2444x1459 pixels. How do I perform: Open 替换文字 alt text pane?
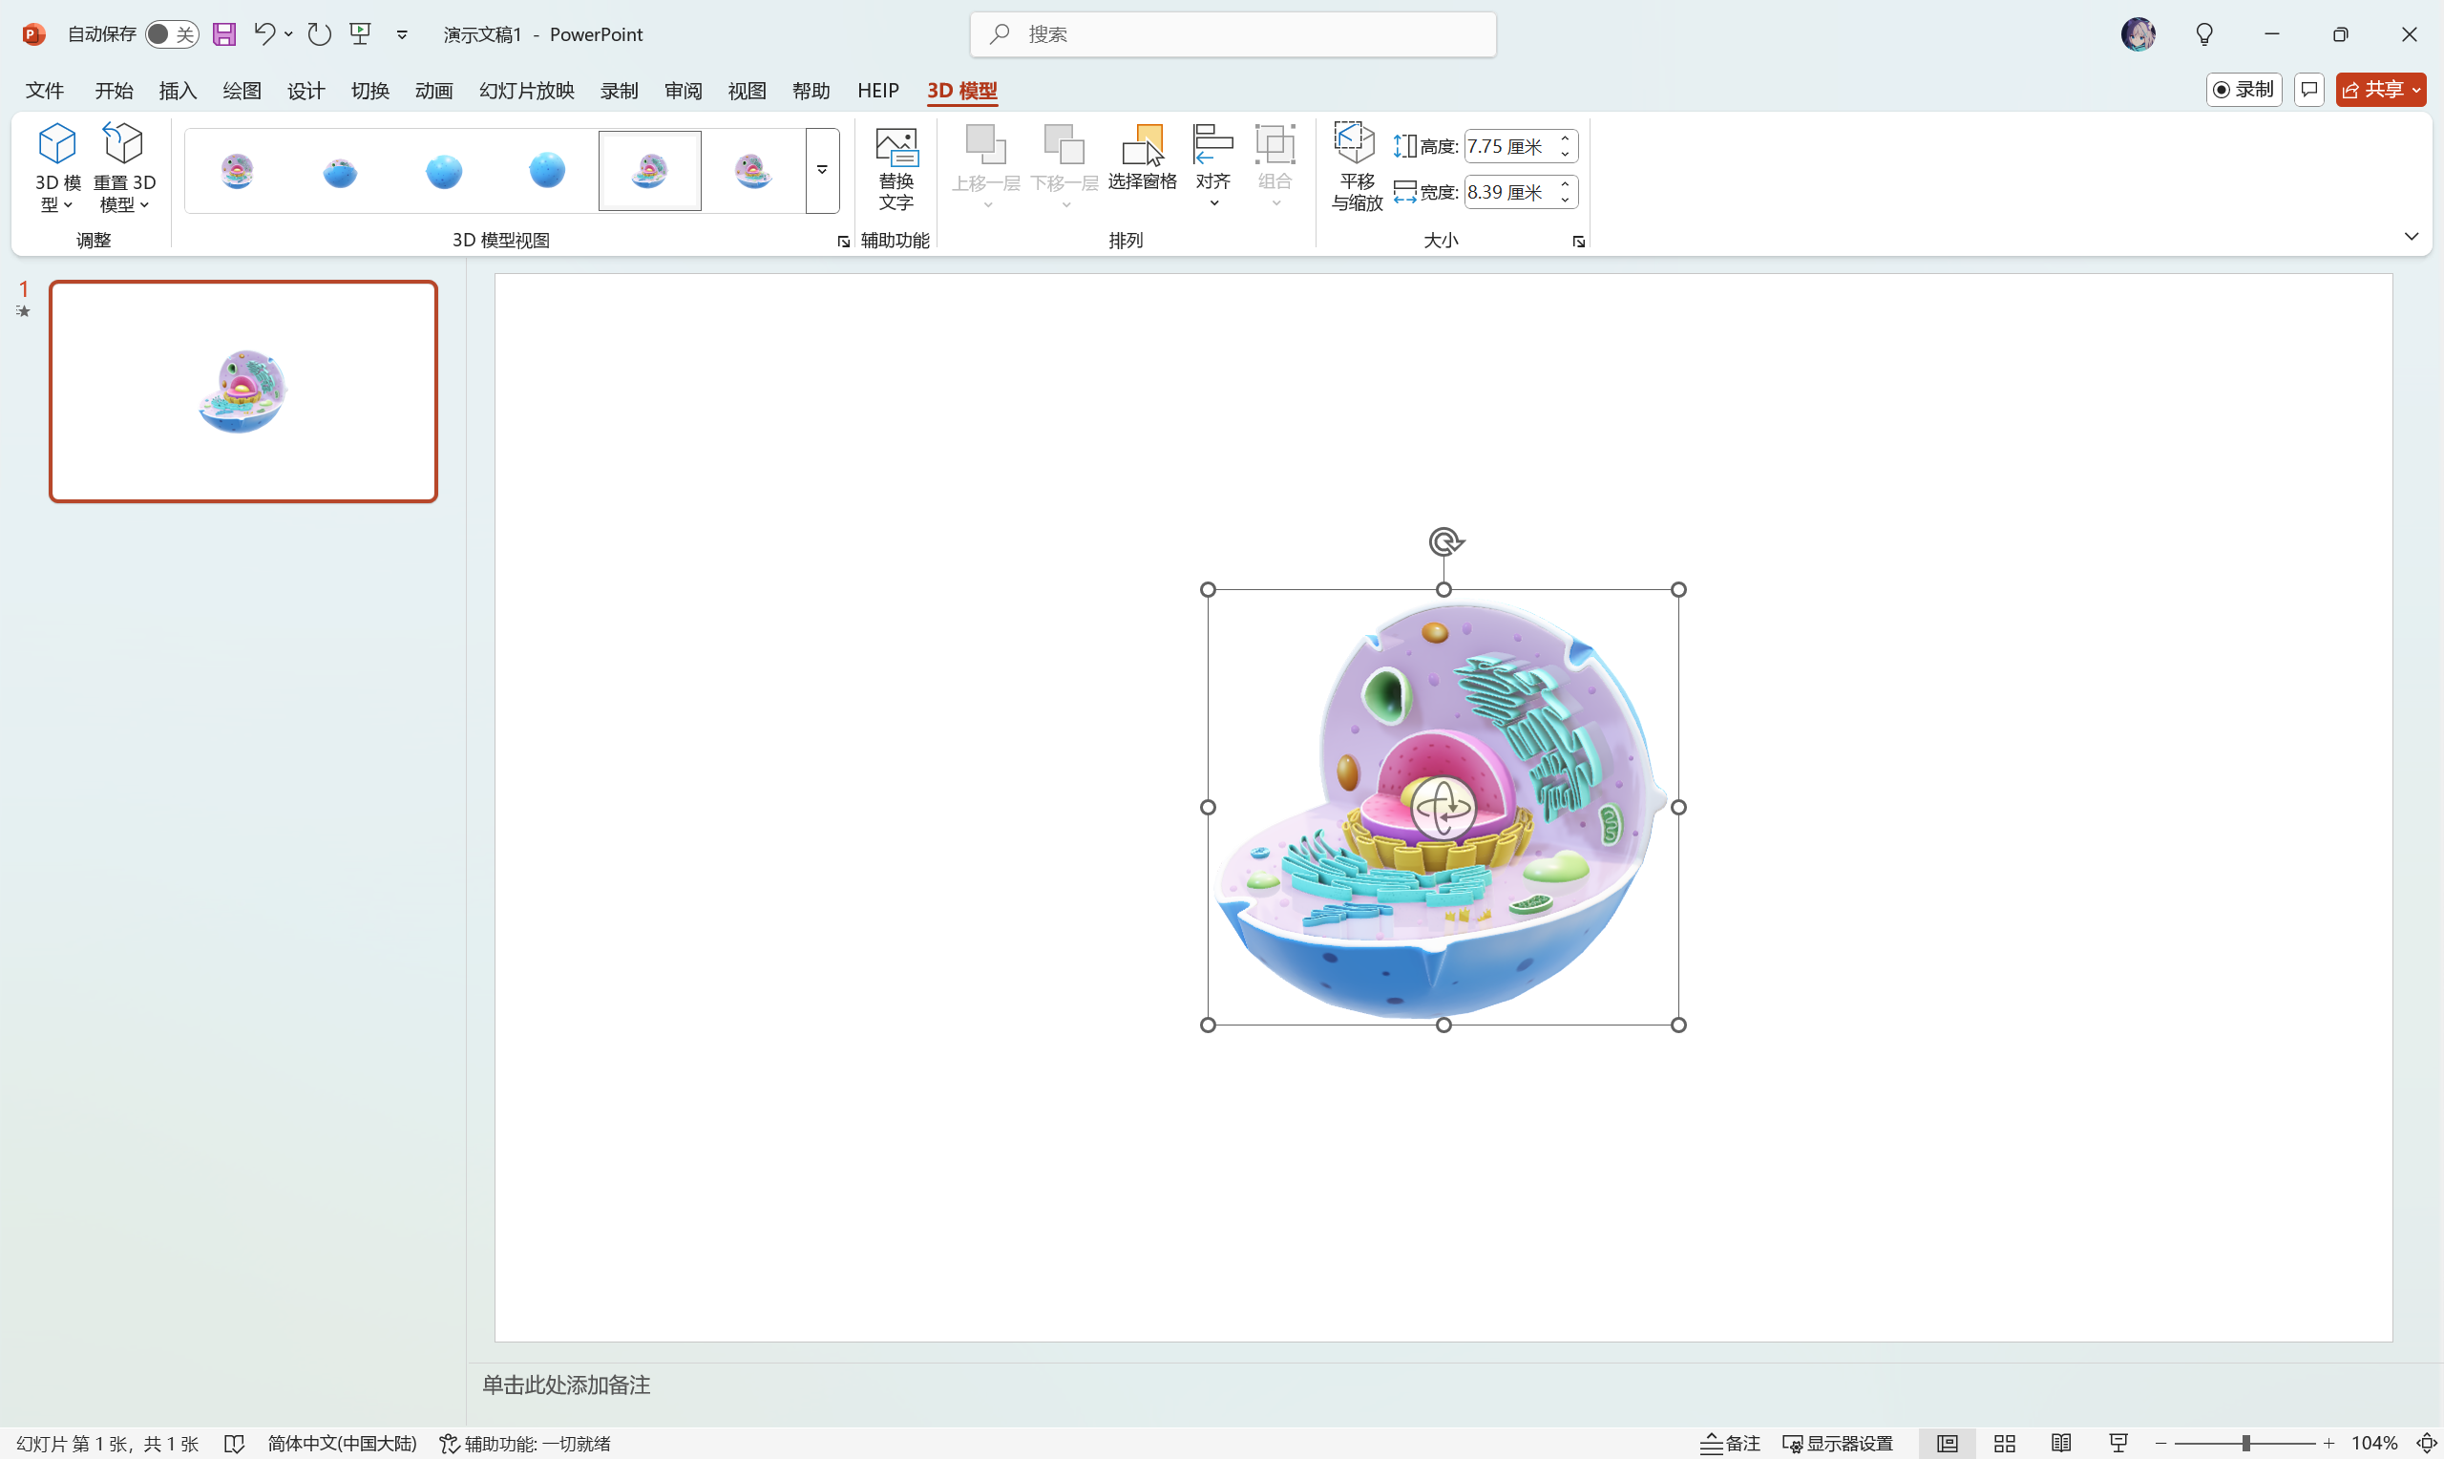895,169
